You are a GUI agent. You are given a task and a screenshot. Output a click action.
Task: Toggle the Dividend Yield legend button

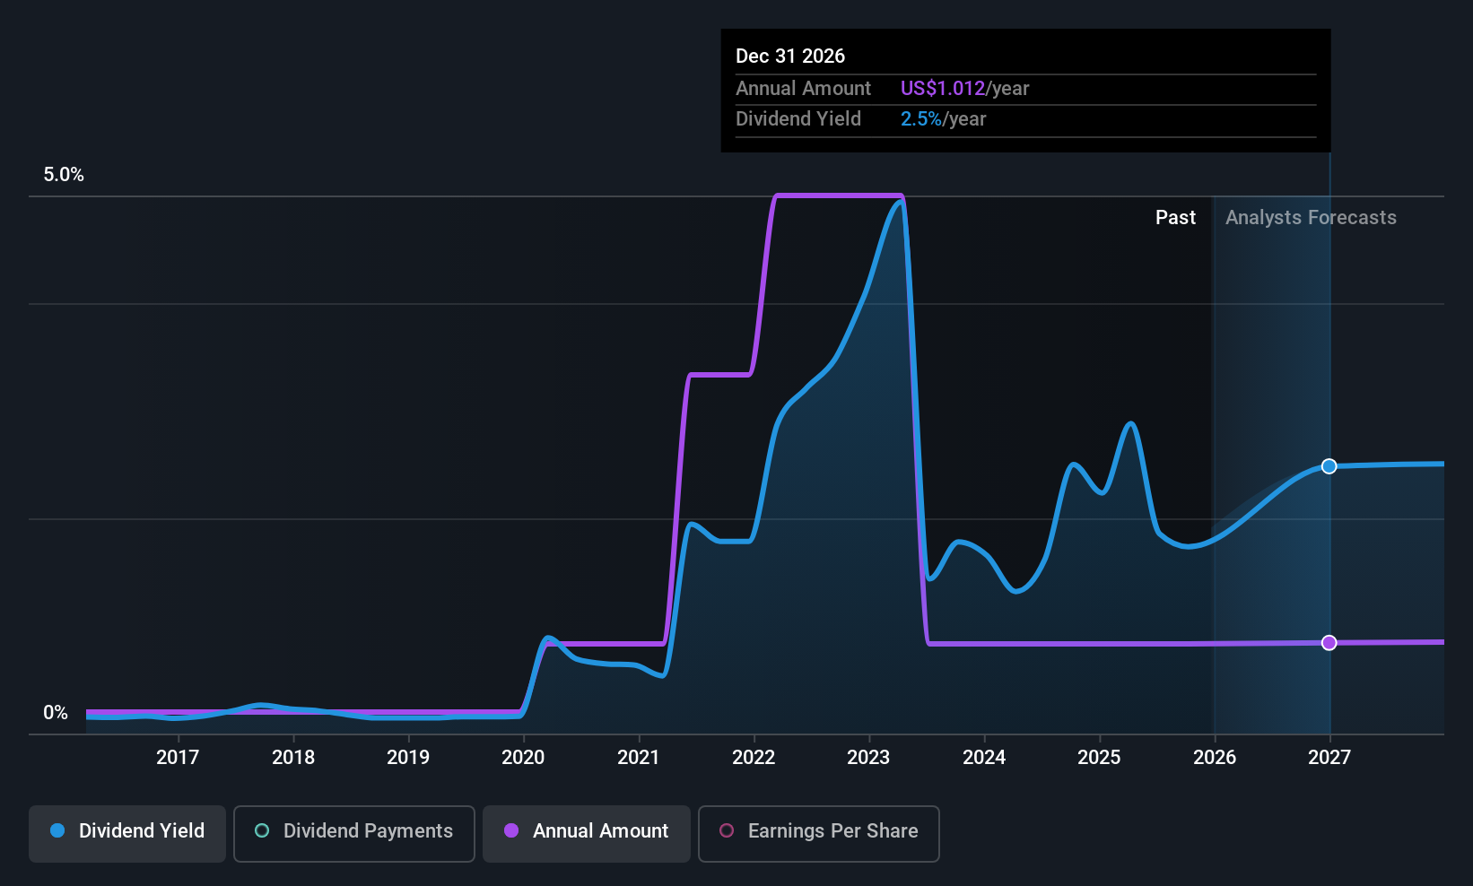[127, 833]
